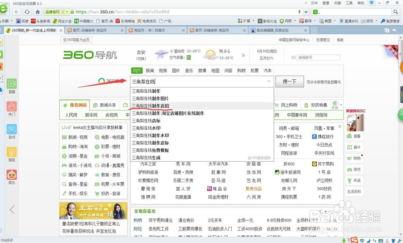Open the 品牌官网 dropdown in address bar
The image size is (403, 243).
point(56,12)
